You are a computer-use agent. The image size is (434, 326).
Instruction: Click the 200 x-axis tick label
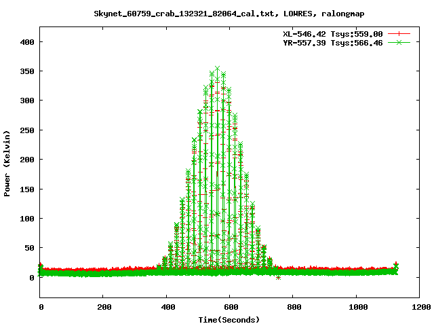[104, 307]
